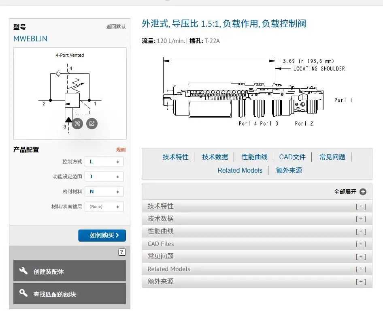Click the zoom symbol icon on schematic
Image resolution: width=383 pixels, height=321 pixels.
click(x=77, y=124)
